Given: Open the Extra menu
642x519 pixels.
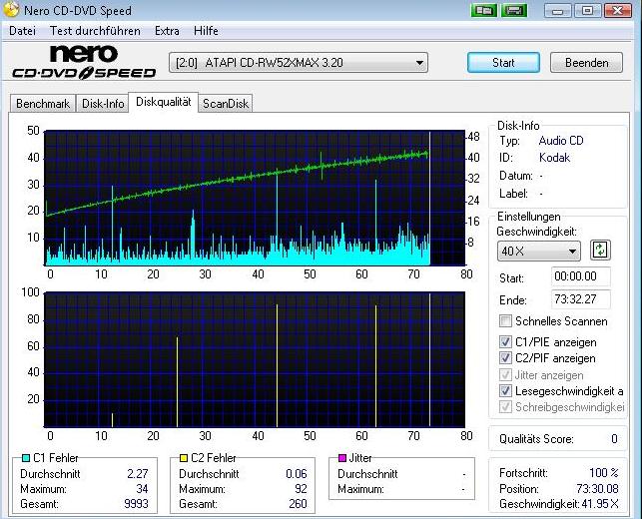Looking at the screenshot, I should pyautogui.click(x=167, y=31).
